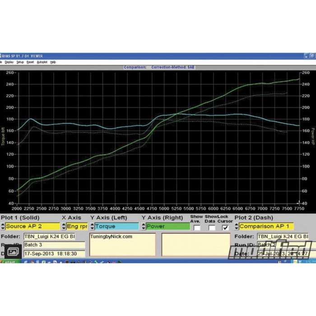The image size is (316, 316).
Task: Click the Batch 3 Run ID field
Action: [54, 245]
